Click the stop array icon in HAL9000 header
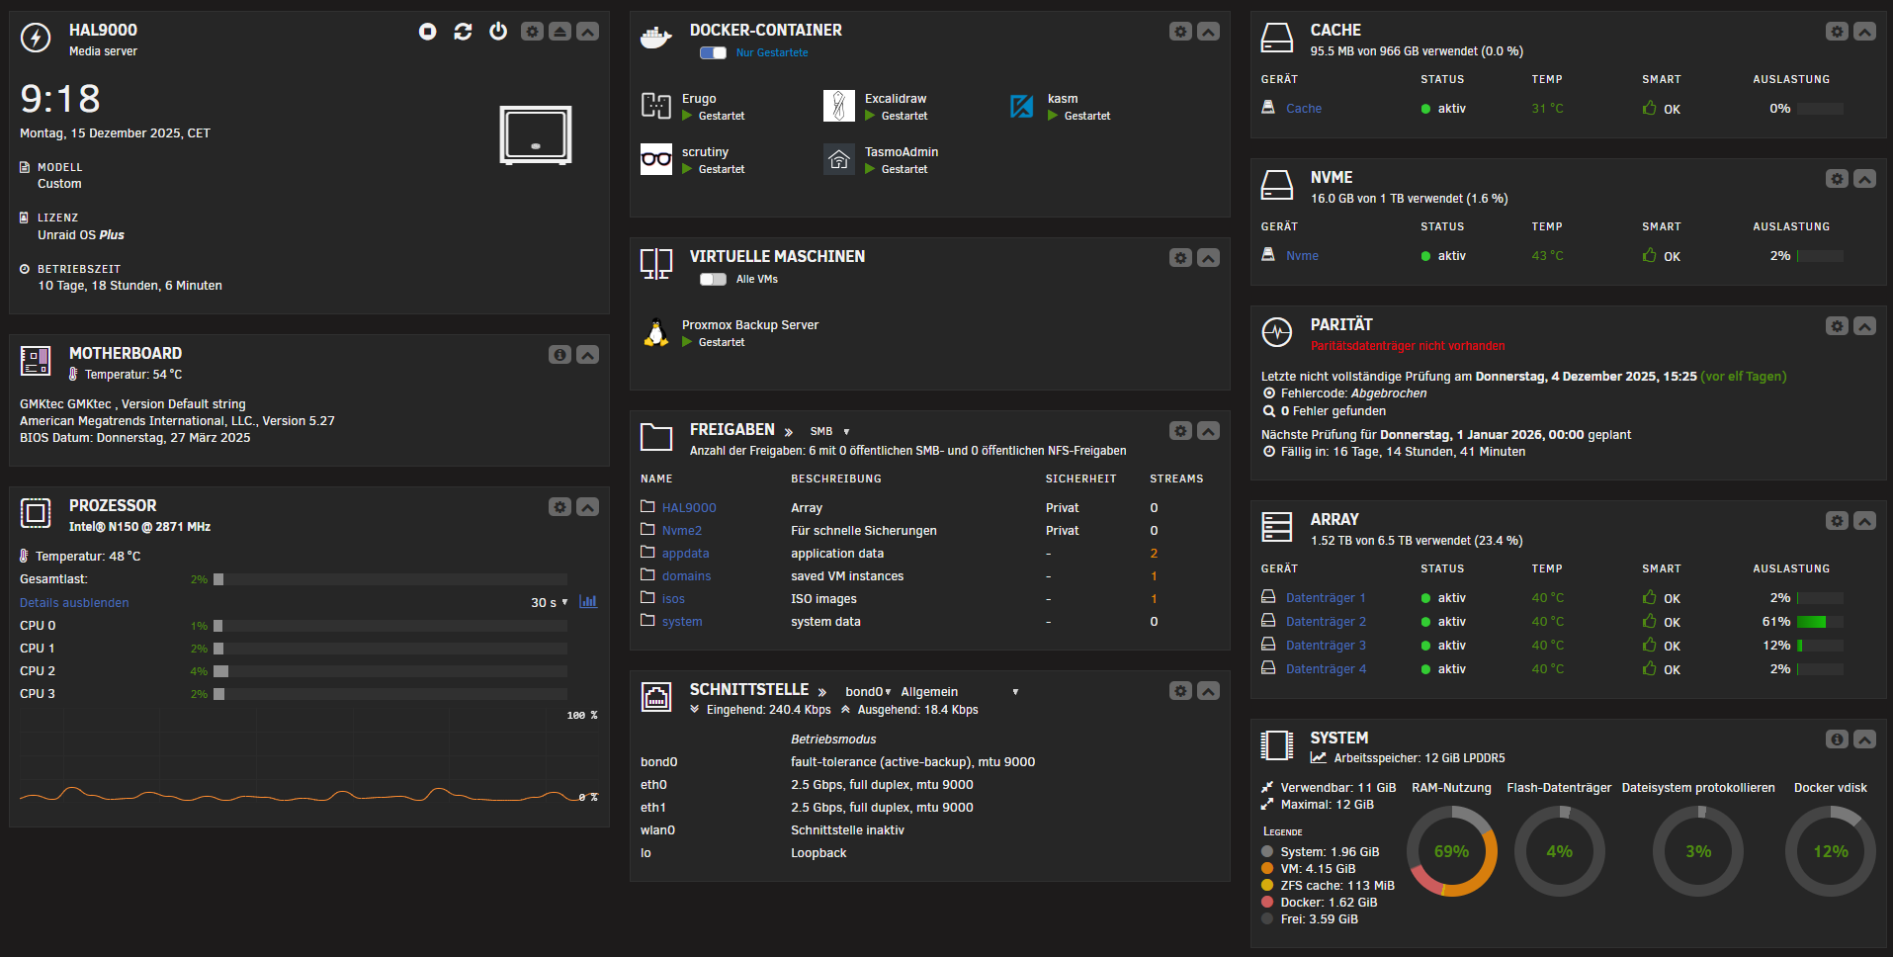This screenshot has width=1893, height=957. click(427, 32)
